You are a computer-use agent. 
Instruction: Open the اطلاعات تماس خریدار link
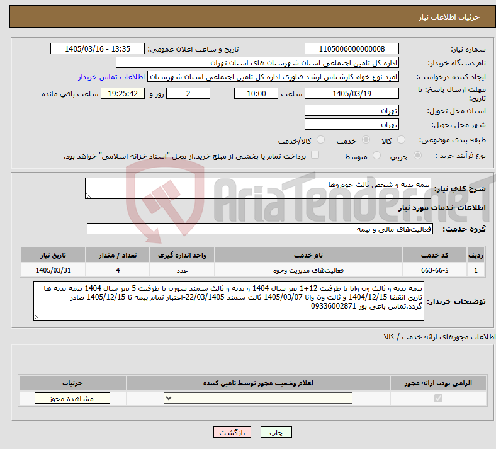111,77
